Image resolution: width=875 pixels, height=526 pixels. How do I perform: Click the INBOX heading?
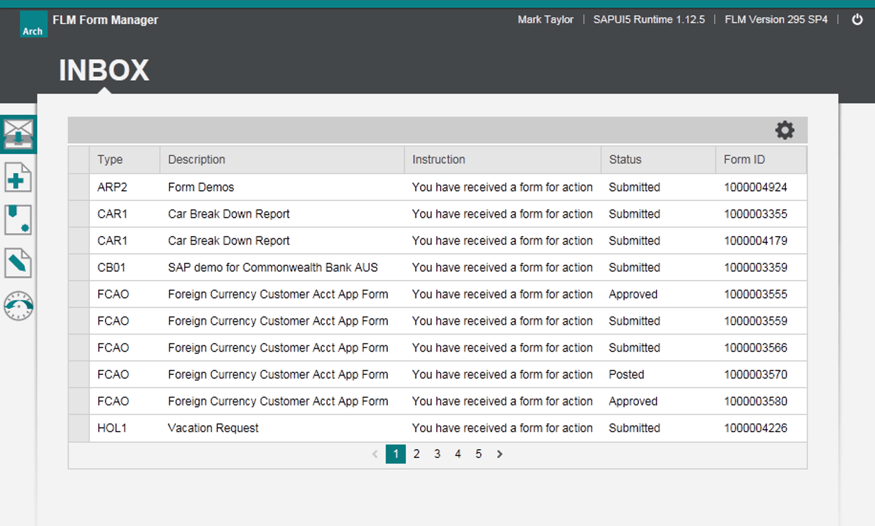[104, 70]
